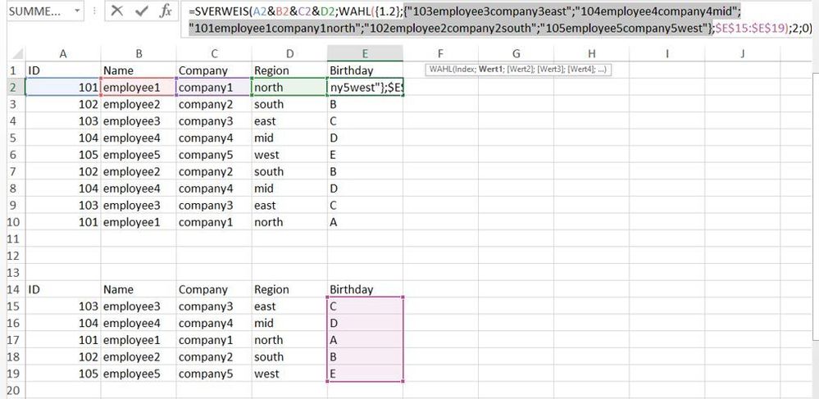Image resolution: width=819 pixels, height=399 pixels.
Task: Select column D header
Action: [290, 53]
